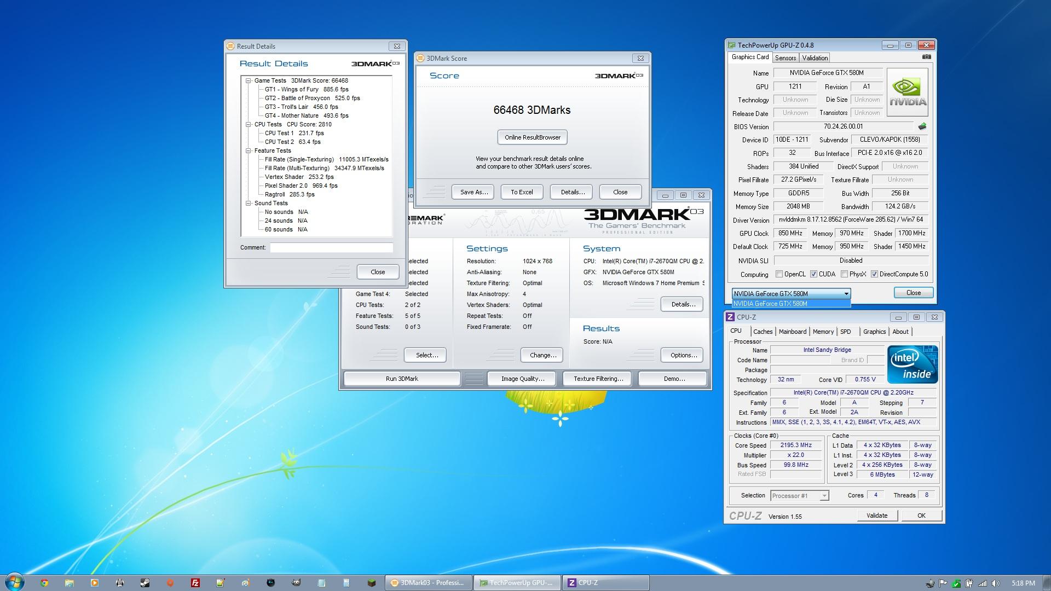Click the power plug battery tray icon
This screenshot has height=591, width=1051.
(969, 583)
